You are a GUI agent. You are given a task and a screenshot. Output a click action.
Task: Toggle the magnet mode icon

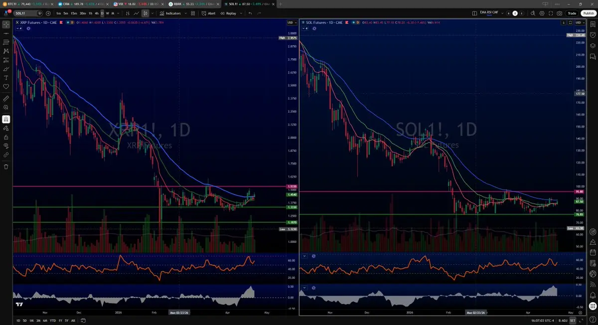[6, 119]
